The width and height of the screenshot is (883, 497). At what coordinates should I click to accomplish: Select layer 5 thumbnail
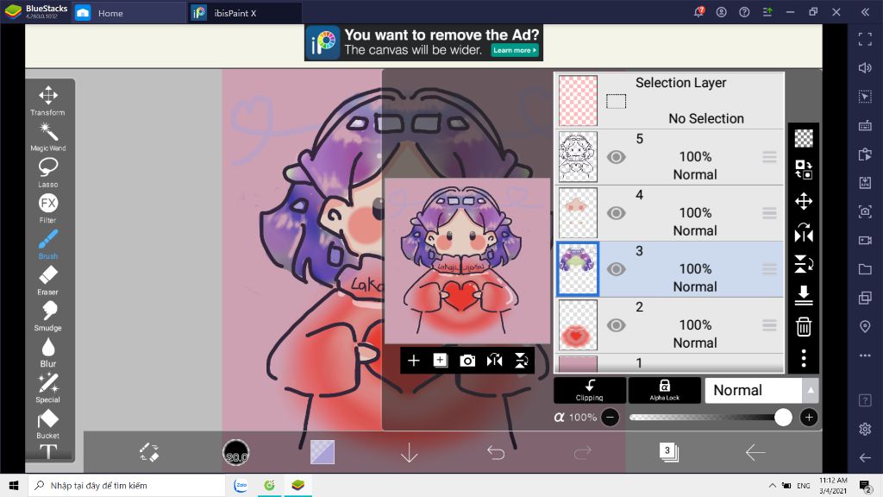(578, 157)
